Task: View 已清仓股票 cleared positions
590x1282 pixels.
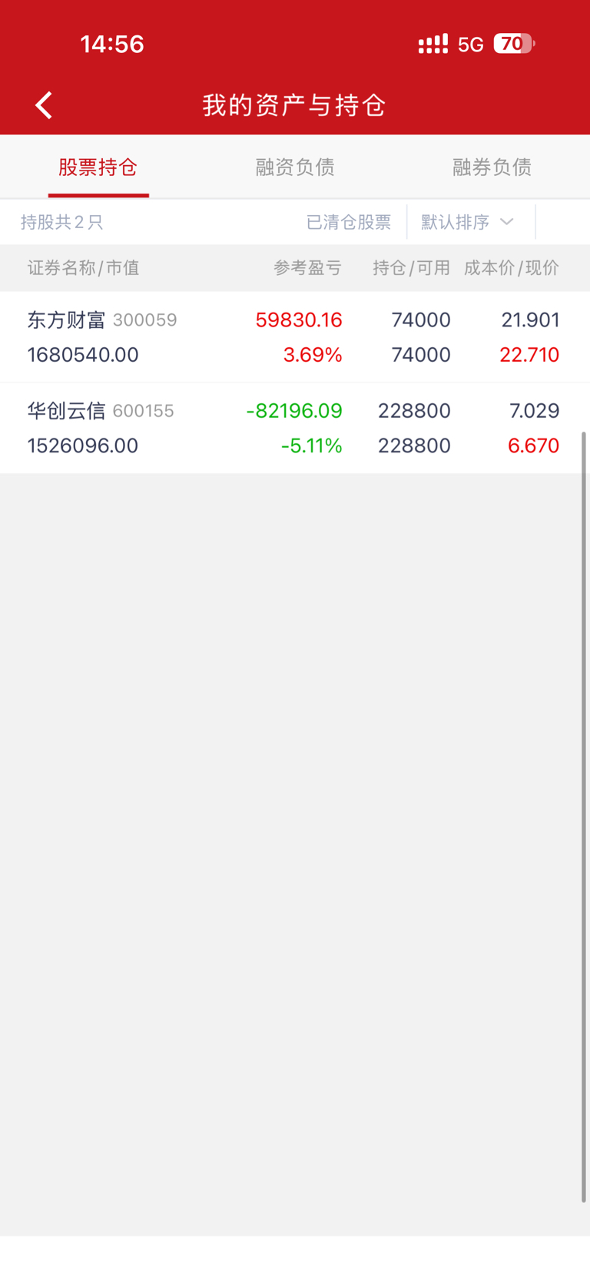Action: click(349, 222)
